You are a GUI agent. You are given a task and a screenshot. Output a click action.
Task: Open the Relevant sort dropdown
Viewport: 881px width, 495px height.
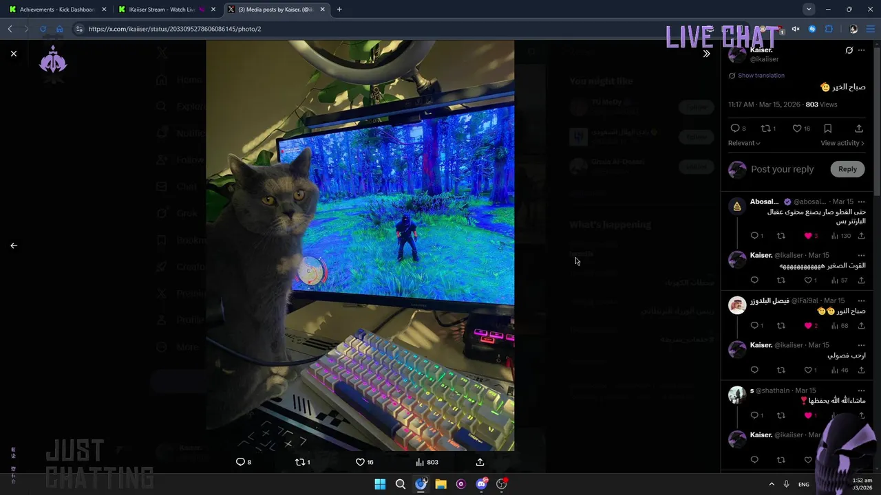(744, 143)
